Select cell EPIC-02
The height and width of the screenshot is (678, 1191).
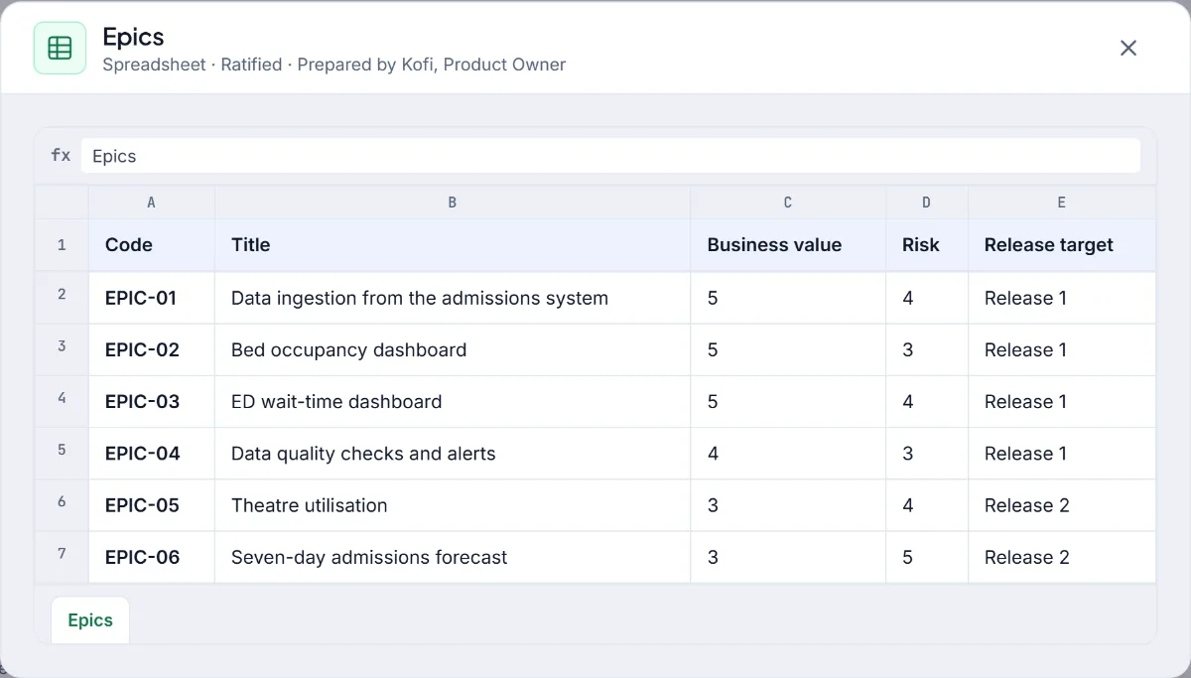point(152,349)
